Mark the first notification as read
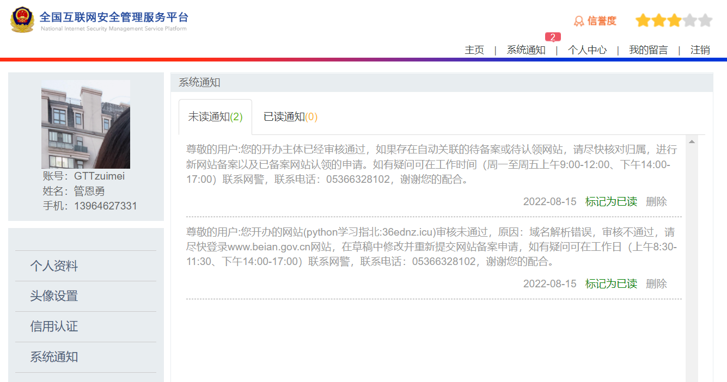The width and height of the screenshot is (727, 382). pos(611,202)
